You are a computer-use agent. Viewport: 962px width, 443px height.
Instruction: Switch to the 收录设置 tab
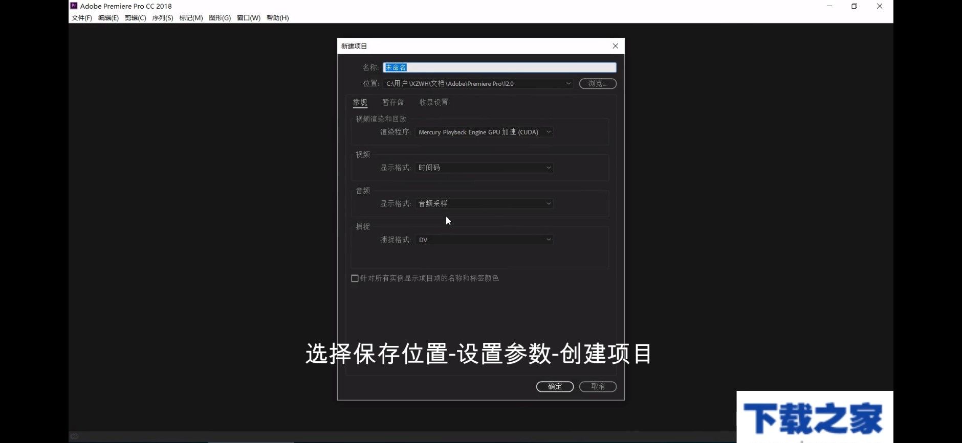pyautogui.click(x=433, y=102)
